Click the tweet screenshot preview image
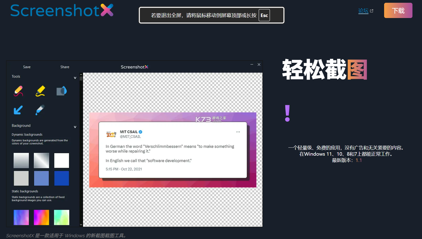The image size is (422, 239). coord(173,150)
